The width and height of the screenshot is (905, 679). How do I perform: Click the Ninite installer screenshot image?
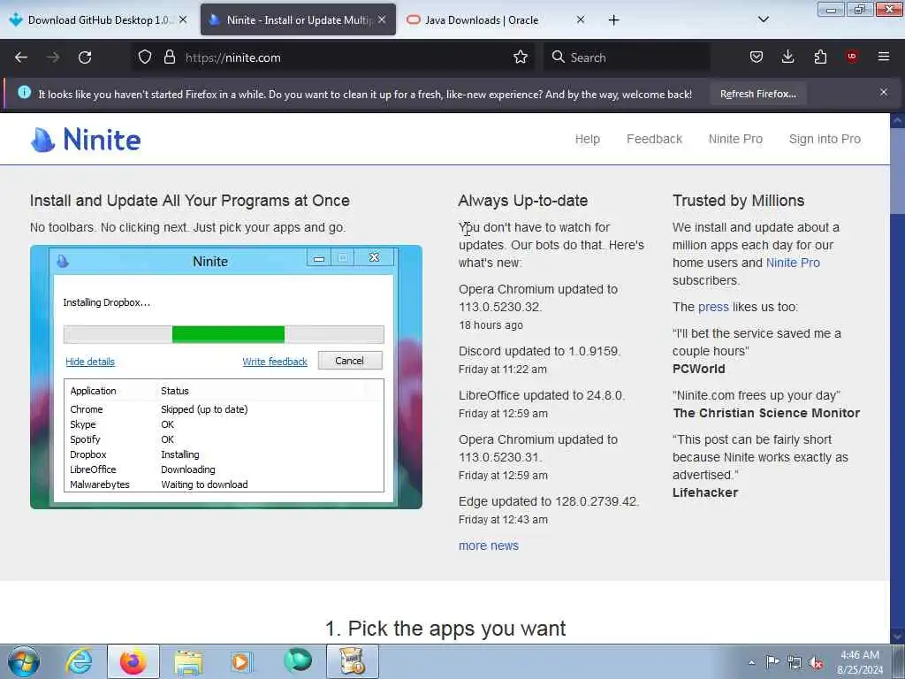226,377
